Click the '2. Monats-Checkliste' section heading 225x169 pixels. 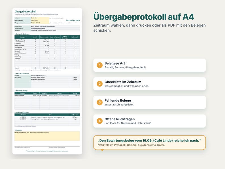[x=22, y=74]
